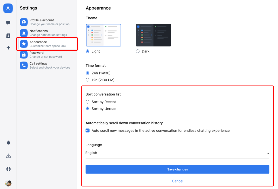This screenshot has height=189, width=278.
Task: Open the help lifebuoy icon
Action: coord(8,169)
